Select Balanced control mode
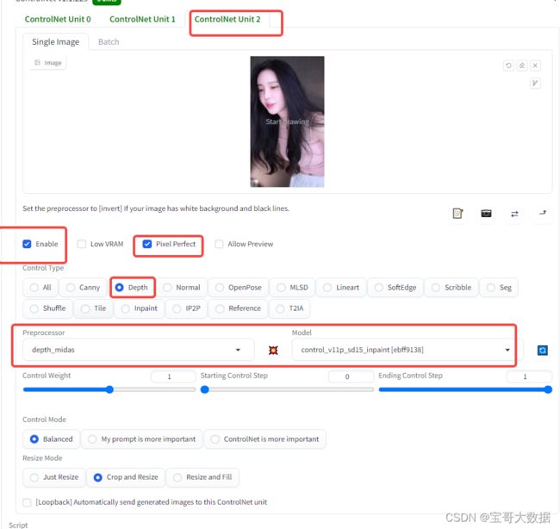560x529 pixels. click(x=52, y=439)
